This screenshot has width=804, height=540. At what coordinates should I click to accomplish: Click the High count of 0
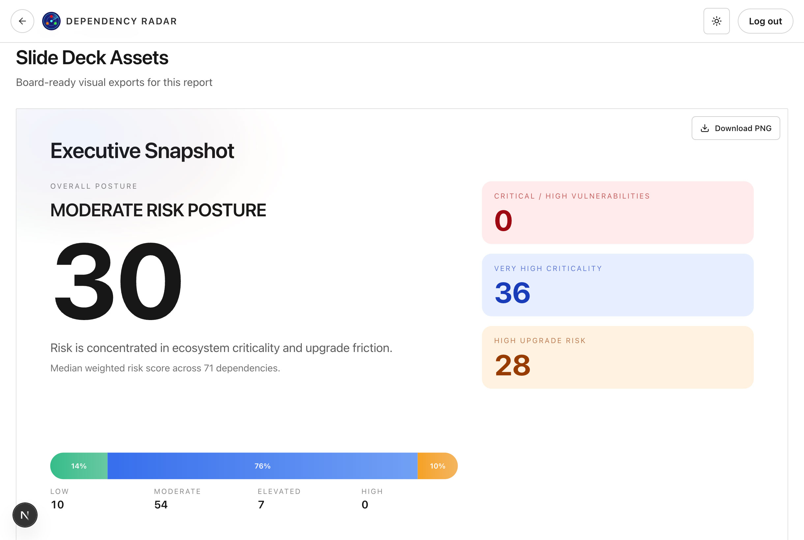[x=365, y=504]
